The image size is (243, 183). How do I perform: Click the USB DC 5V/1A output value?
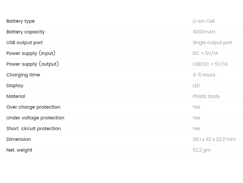coord(210,64)
